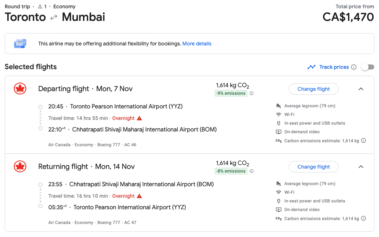Click returning flight Overnight warning icon
The width and height of the screenshot is (379, 237).
[139, 196]
